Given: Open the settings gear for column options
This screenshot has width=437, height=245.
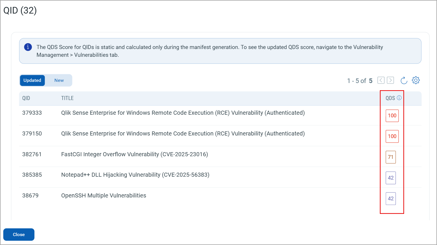Looking at the screenshot, I should (x=416, y=80).
